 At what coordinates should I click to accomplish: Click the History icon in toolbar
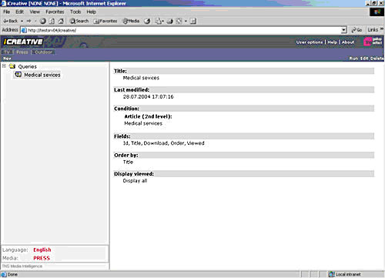pyautogui.click(x=147, y=21)
